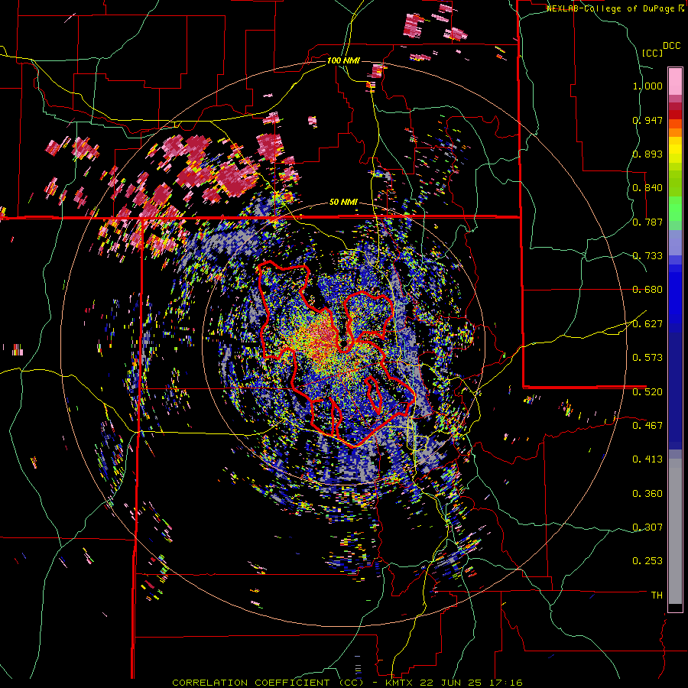Click the 0.680 scale value

click(x=647, y=290)
